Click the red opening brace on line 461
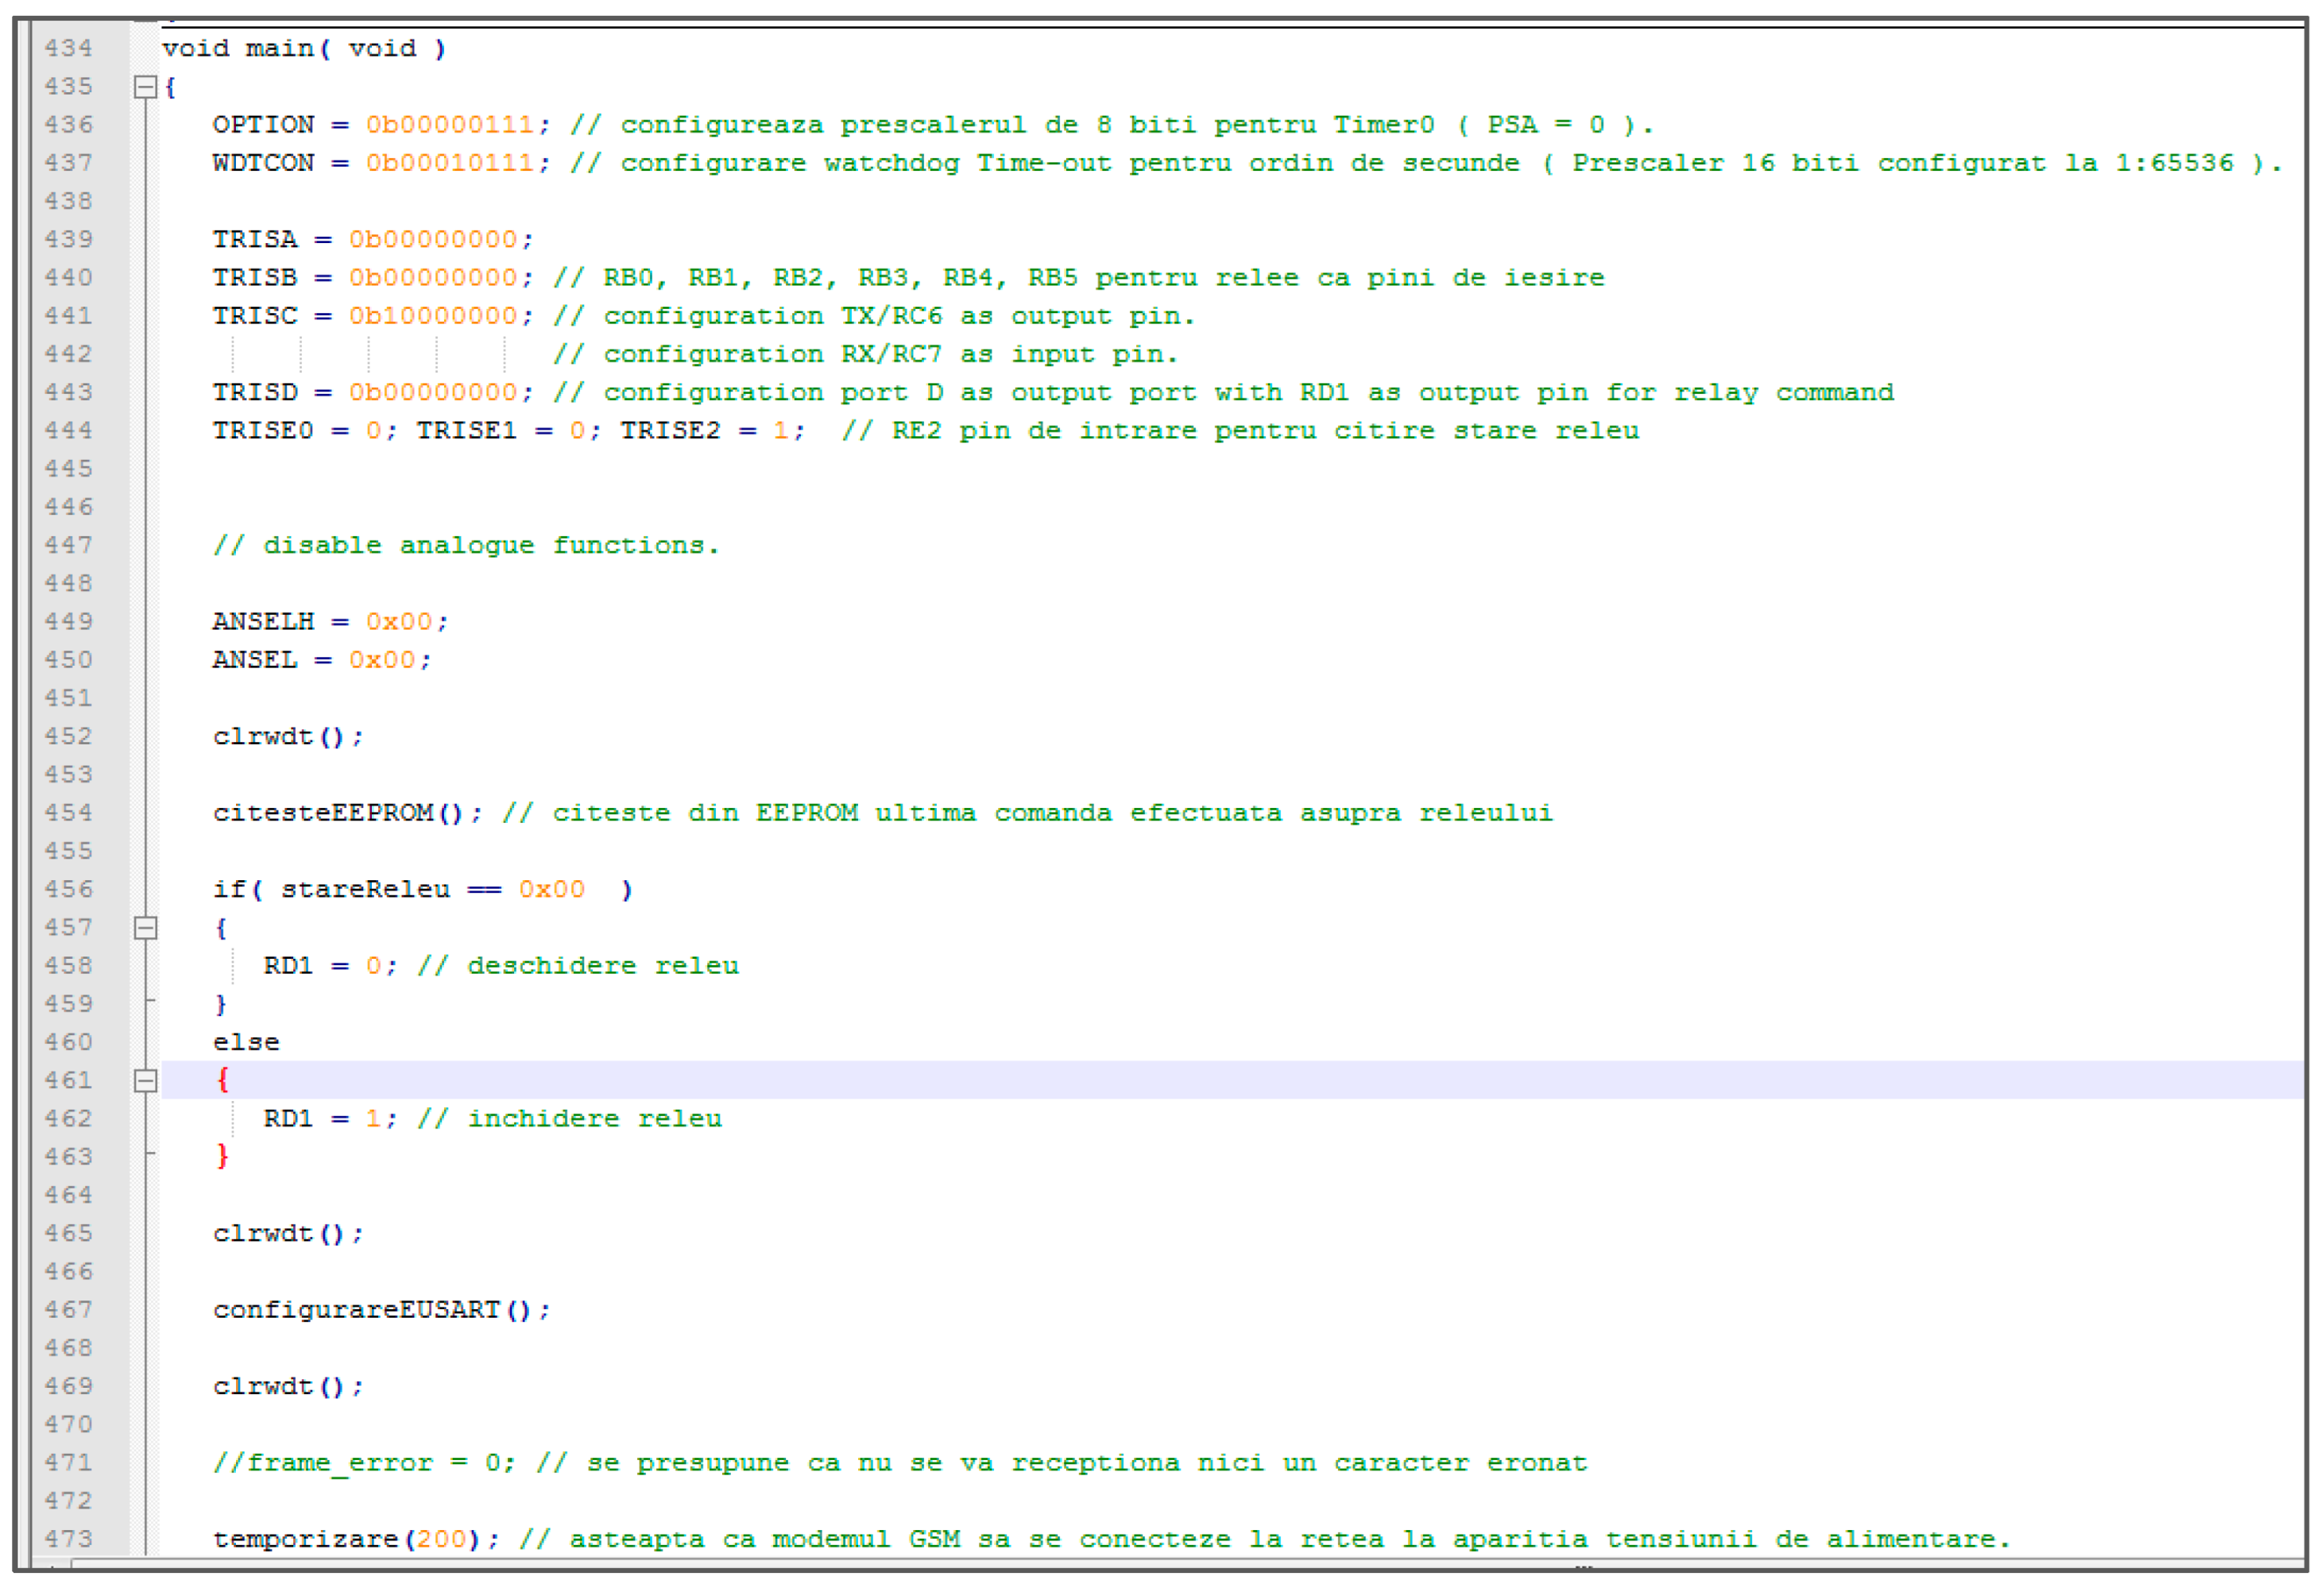The width and height of the screenshot is (2324, 1588). [x=222, y=1080]
